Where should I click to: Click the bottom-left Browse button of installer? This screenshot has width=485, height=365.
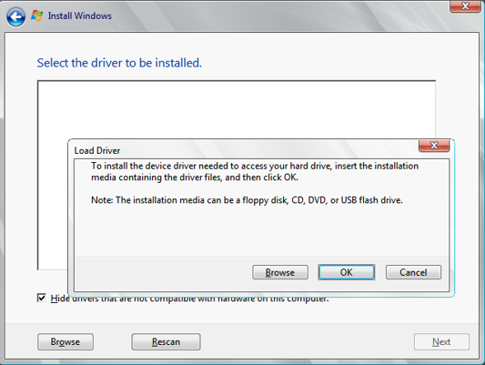[66, 342]
